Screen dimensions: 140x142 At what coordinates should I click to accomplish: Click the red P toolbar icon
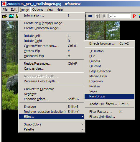134,16
